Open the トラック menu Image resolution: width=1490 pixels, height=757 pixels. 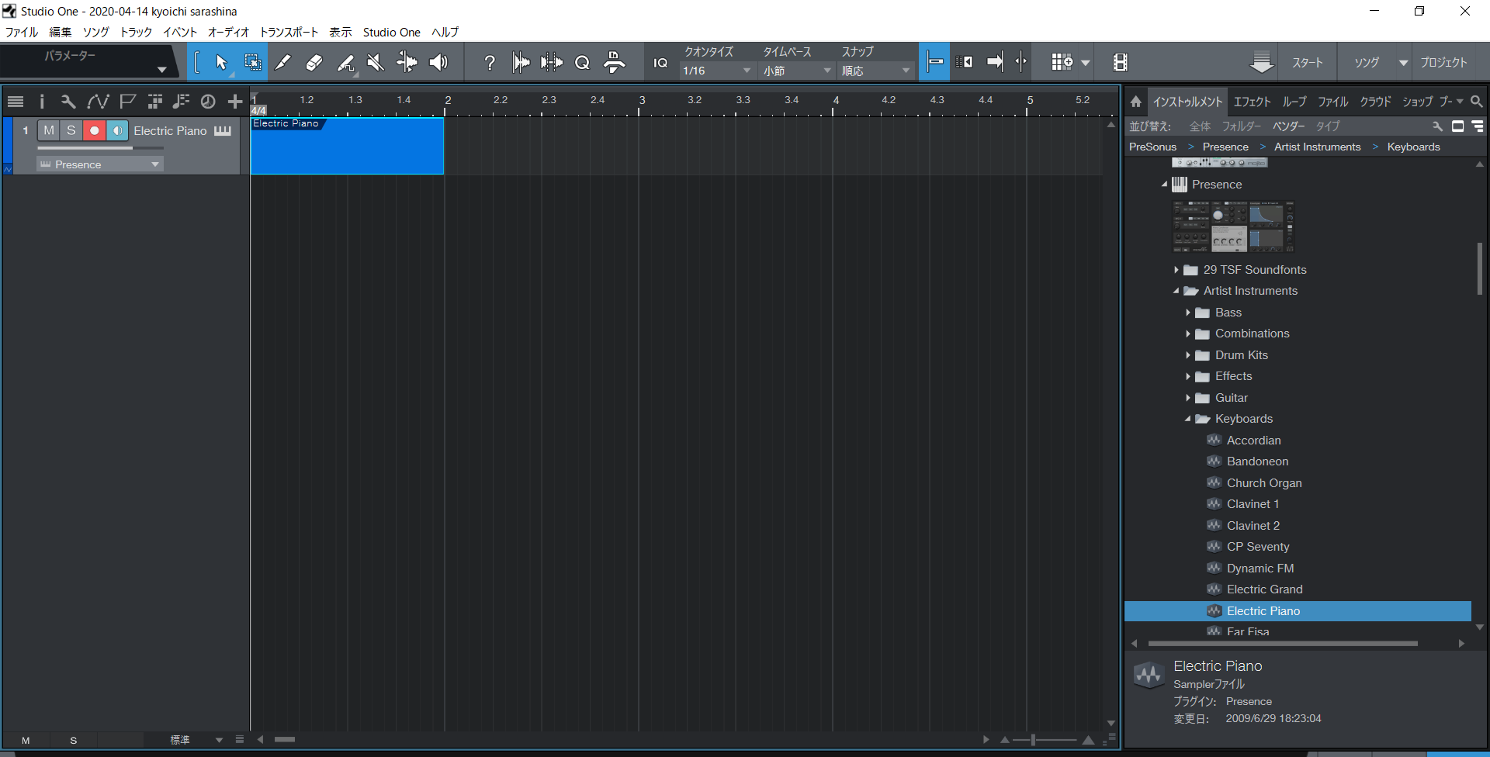pos(136,32)
